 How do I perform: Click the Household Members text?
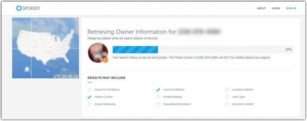click(x=177, y=104)
